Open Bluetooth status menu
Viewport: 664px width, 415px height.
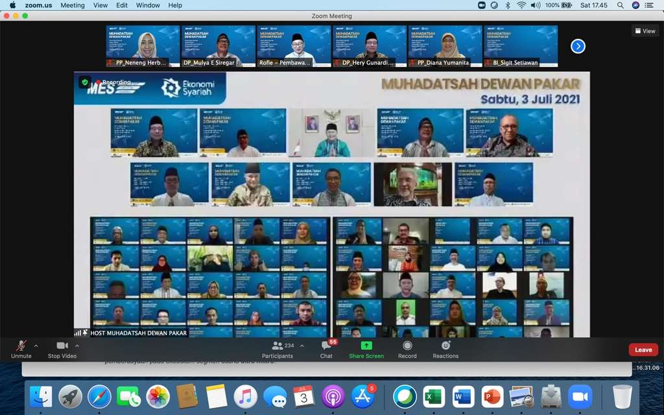click(508, 5)
